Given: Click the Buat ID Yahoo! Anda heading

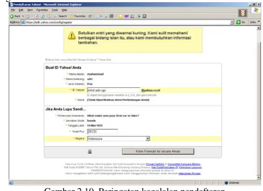Looking at the screenshot, I should 63,68.
